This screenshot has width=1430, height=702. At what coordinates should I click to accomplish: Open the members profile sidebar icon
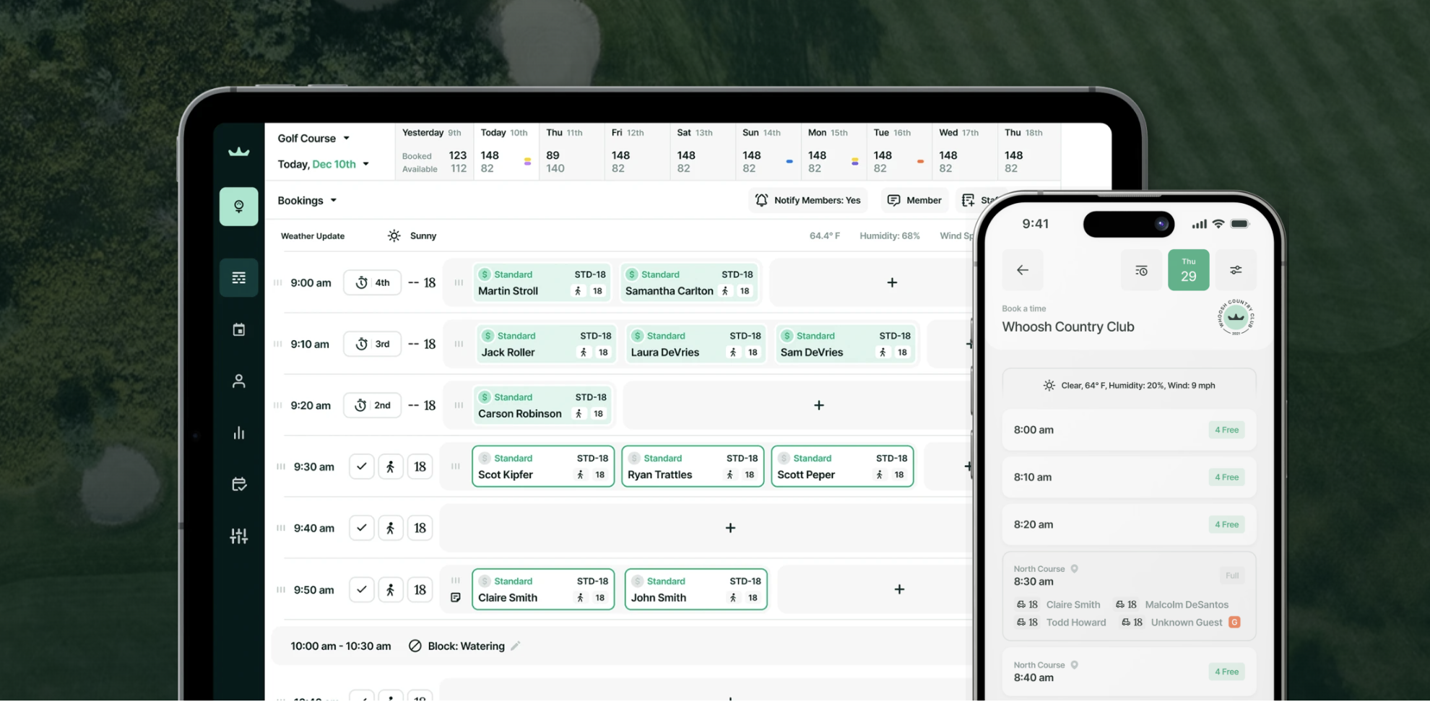click(238, 381)
